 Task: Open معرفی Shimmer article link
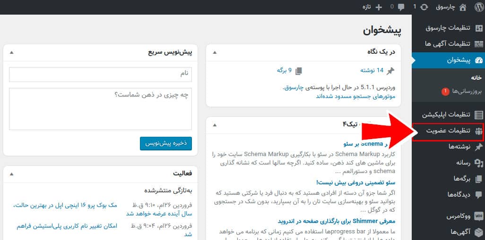337,221
